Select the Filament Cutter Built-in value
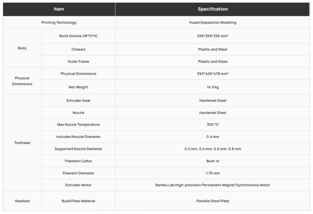Image resolution: width=313 pixels, height=214 pixels. pos(213,161)
